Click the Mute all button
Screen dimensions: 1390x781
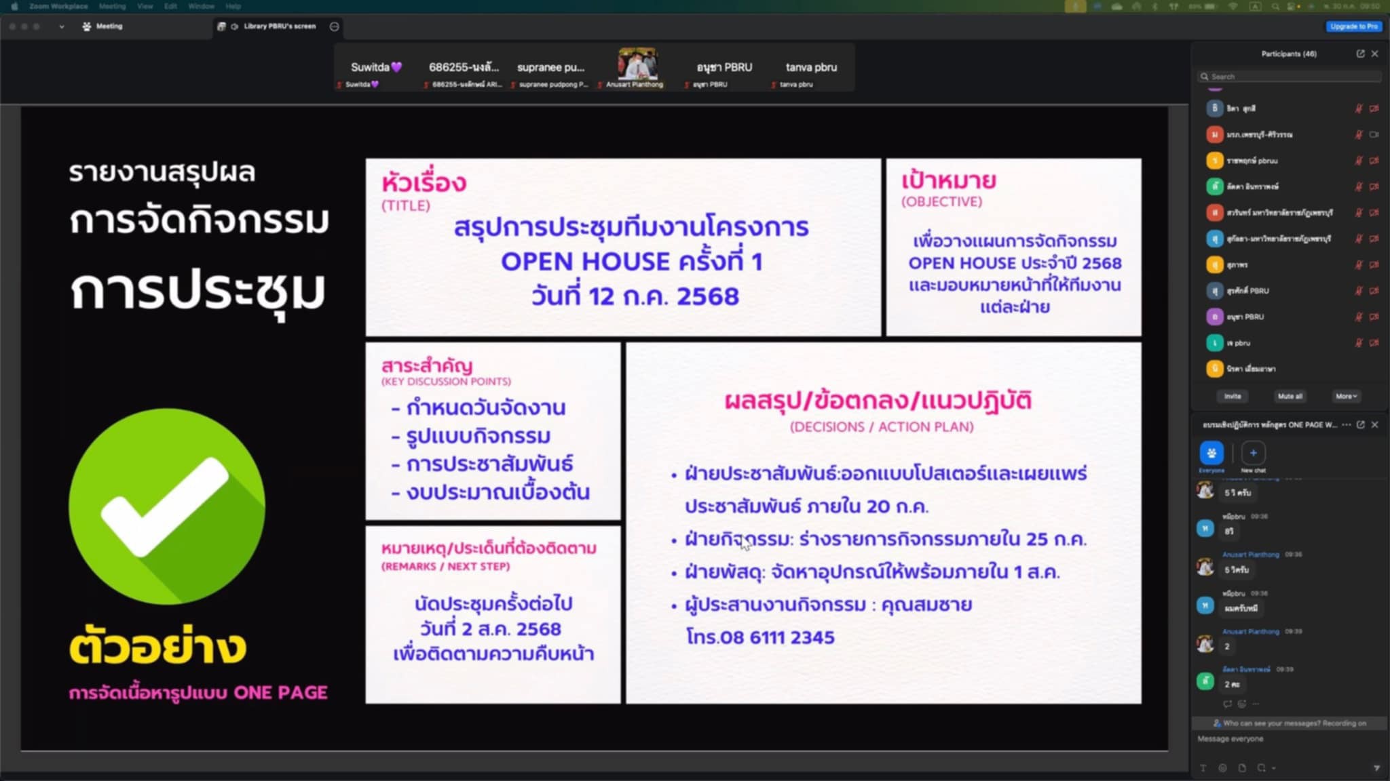coord(1290,396)
